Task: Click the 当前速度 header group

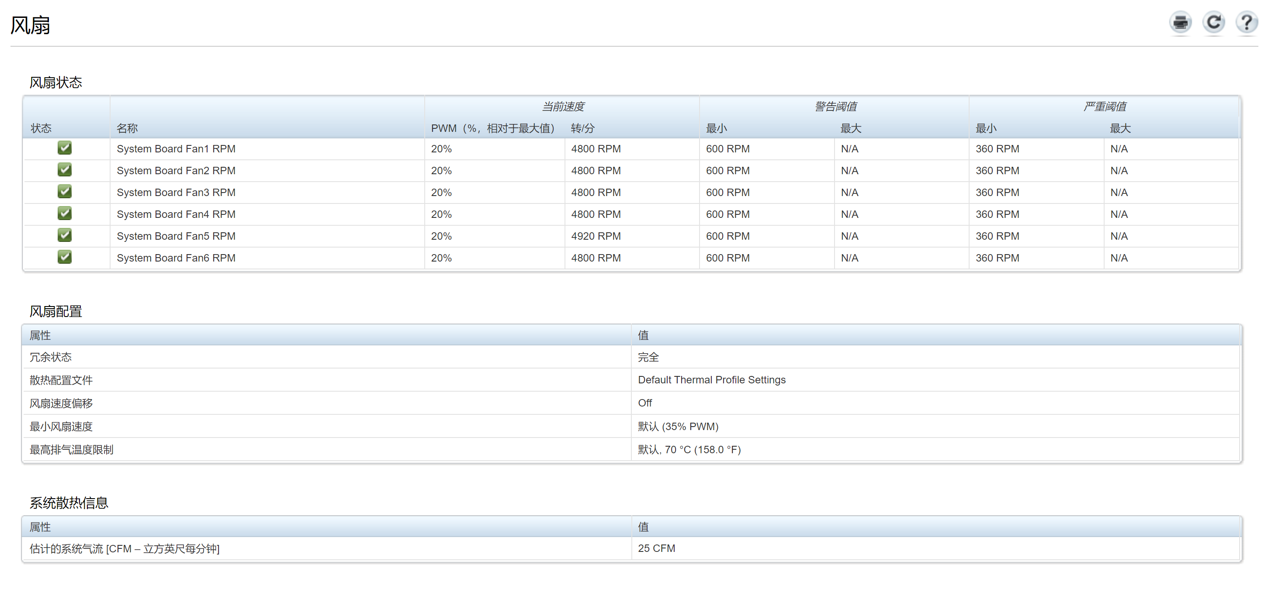Action: [x=563, y=107]
